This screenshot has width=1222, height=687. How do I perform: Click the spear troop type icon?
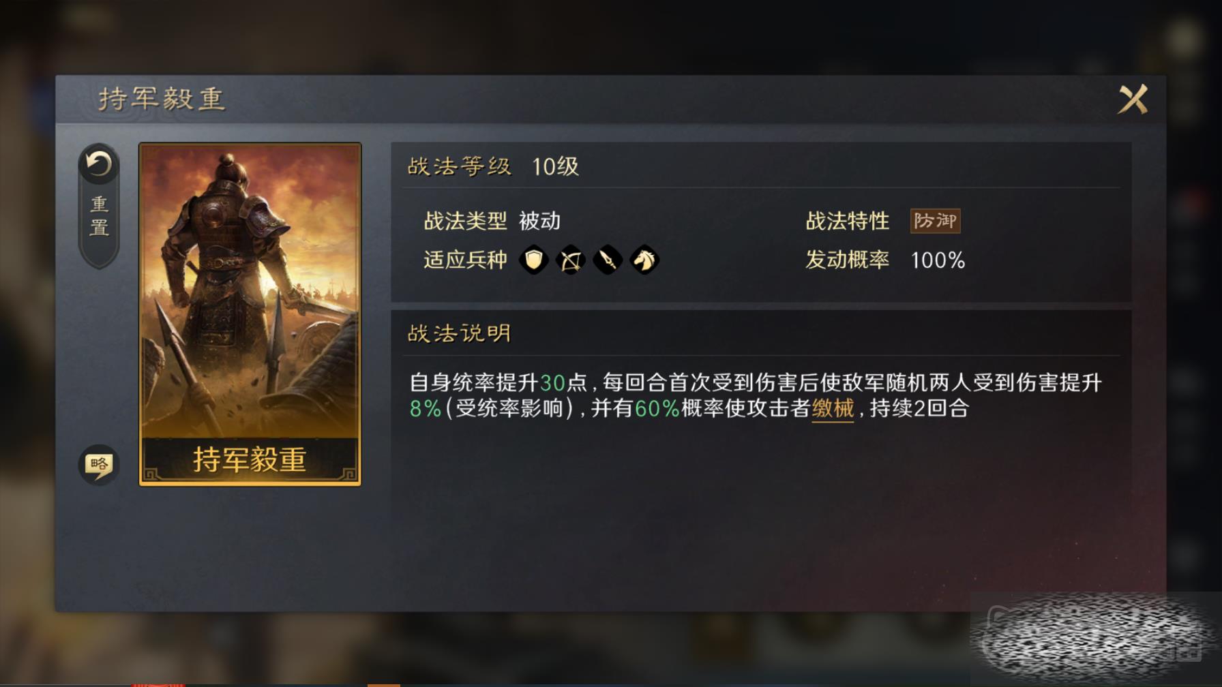608,260
